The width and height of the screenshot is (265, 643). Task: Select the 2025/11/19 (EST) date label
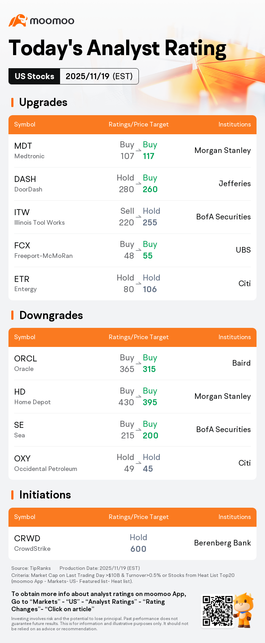99,76
